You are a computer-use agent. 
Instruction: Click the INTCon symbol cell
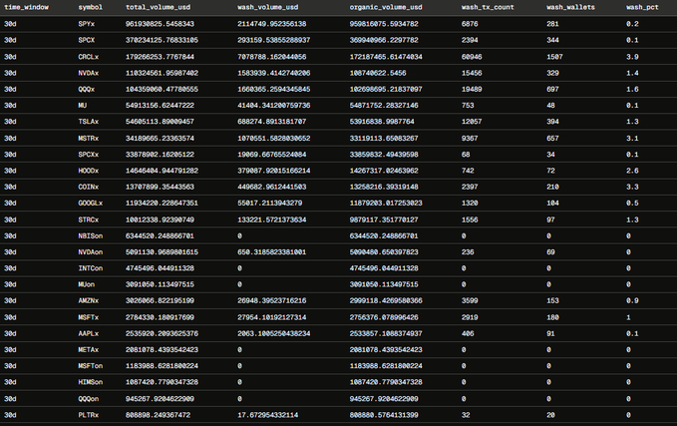[91, 267]
